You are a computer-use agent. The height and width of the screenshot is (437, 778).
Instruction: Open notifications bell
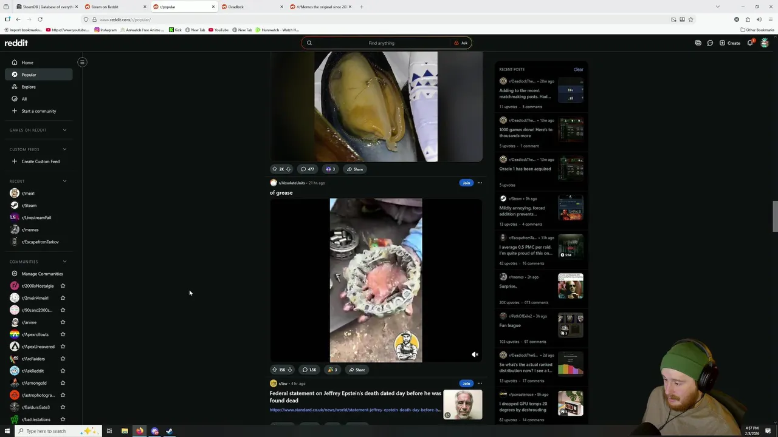pos(750,43)
